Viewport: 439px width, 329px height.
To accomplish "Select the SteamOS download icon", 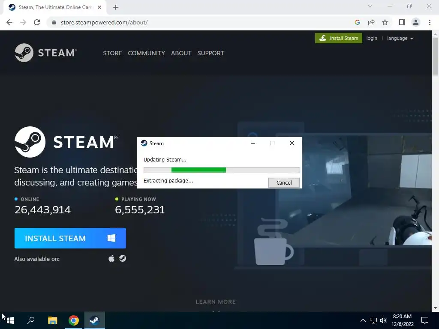I will click(122, 258).
